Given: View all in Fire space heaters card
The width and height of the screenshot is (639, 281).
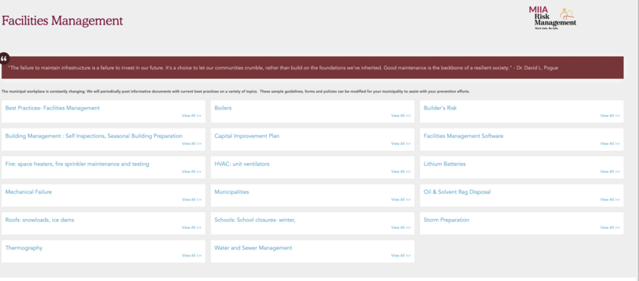Looking at the screenshot, I should (192, 172).
